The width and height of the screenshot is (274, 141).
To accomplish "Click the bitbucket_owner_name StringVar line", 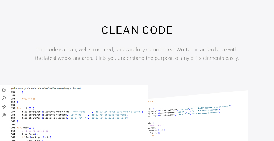I will tap(82, 111).
